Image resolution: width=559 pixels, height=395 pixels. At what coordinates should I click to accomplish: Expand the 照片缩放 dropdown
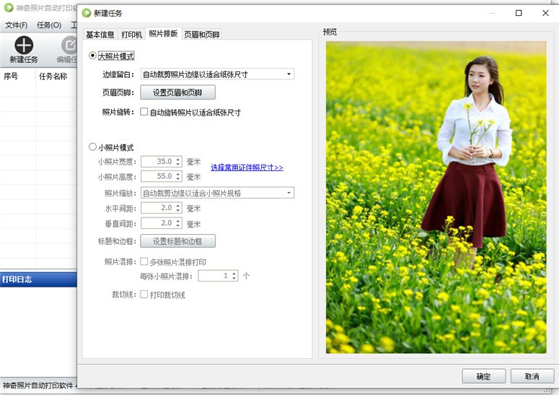click(217, 193)
